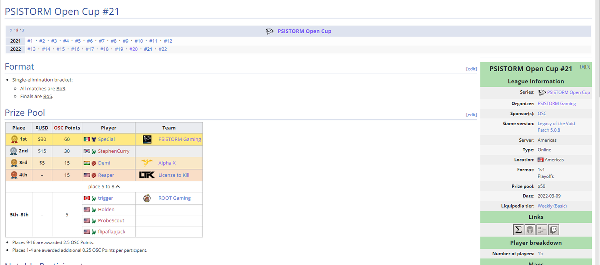Viewport: 600px width, 265px height.
Task: Click the Protoss race icon beside SpeCial
Action: 94,139
